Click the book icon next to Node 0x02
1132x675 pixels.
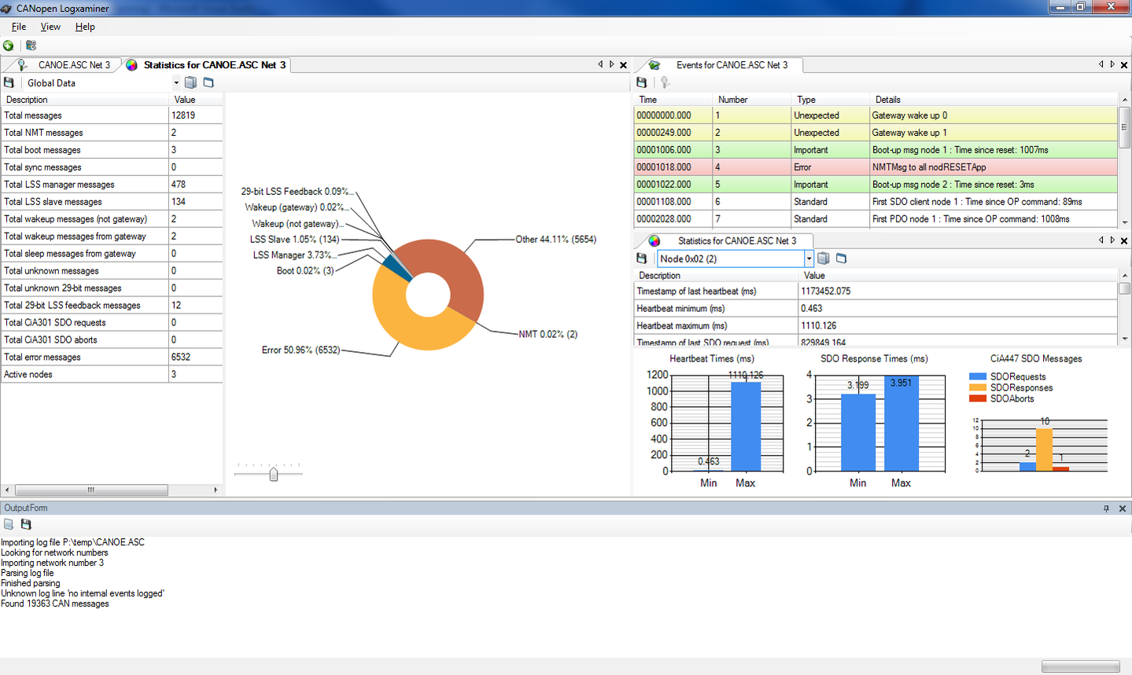click(824, 259)
